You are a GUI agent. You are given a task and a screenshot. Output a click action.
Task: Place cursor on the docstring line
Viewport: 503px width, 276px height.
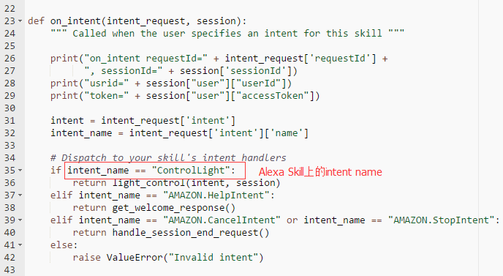[x=227, y=34]
